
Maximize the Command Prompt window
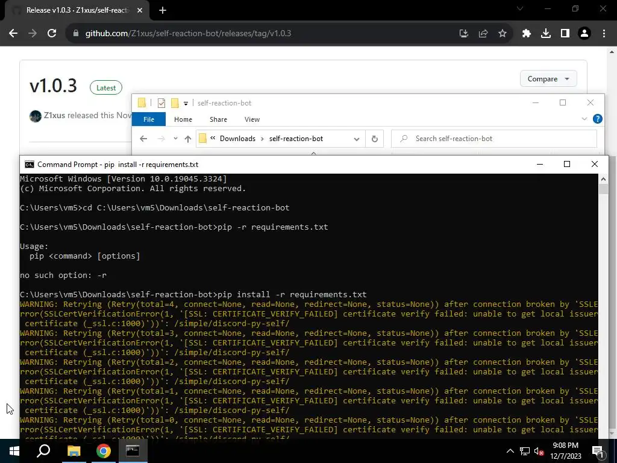(567, 164)
